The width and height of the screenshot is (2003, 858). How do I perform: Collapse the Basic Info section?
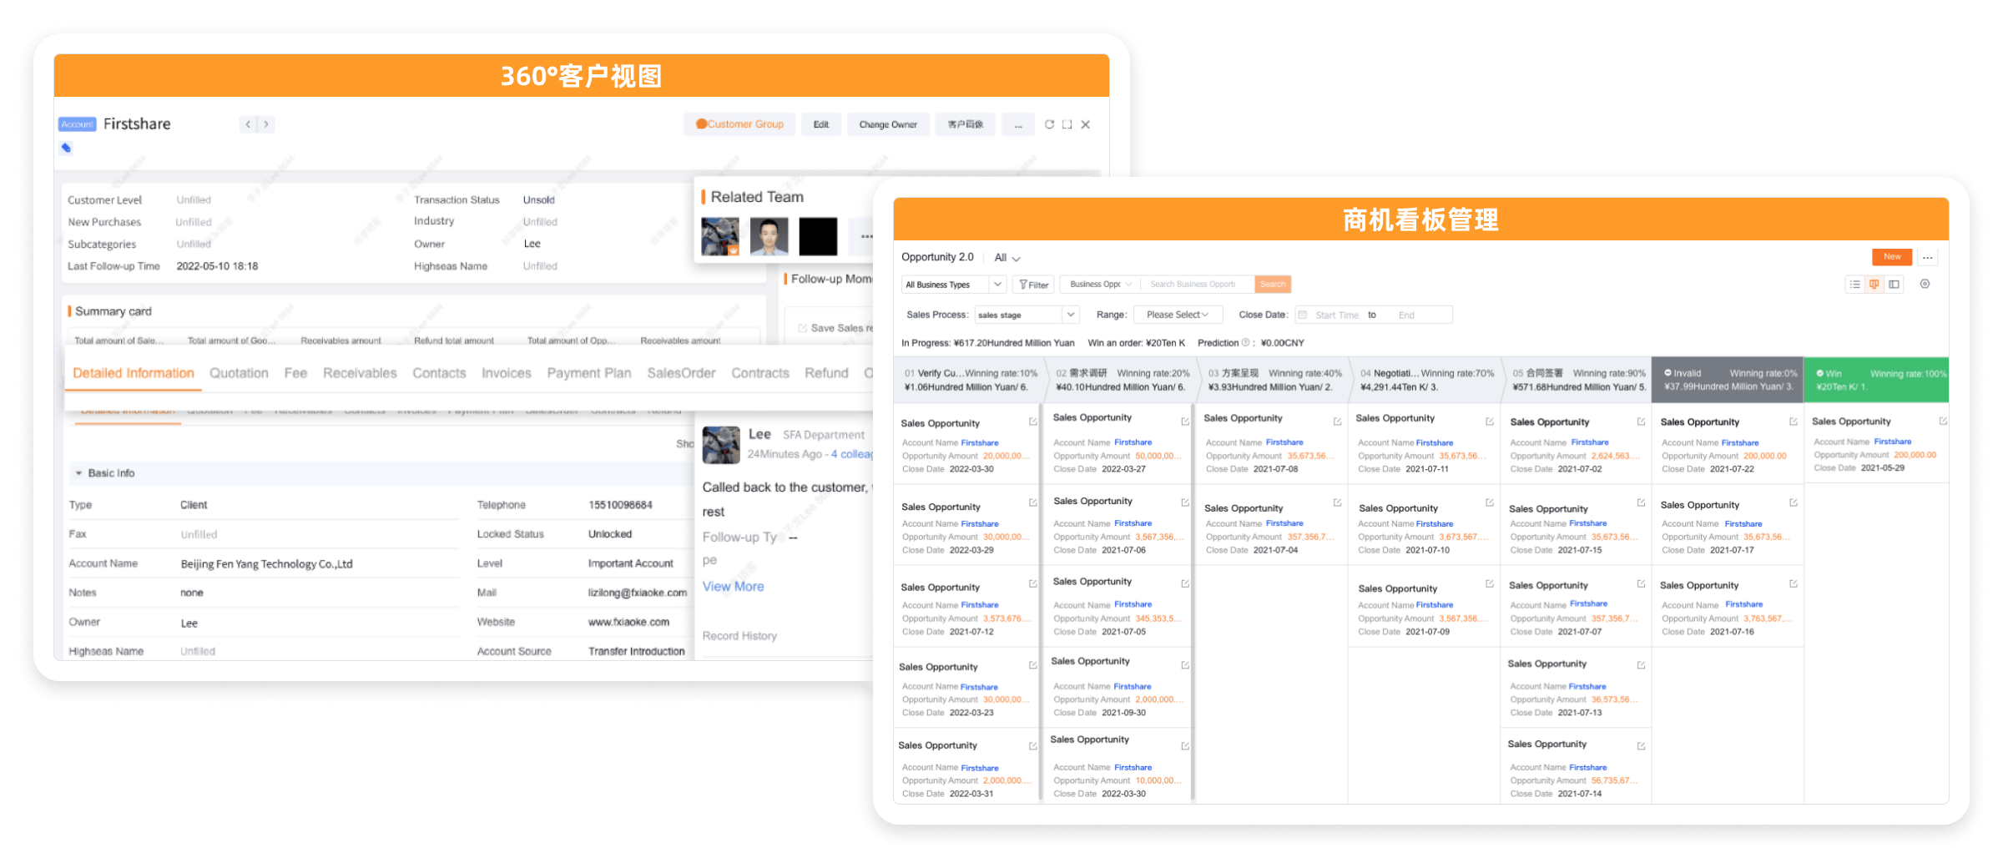79,473
